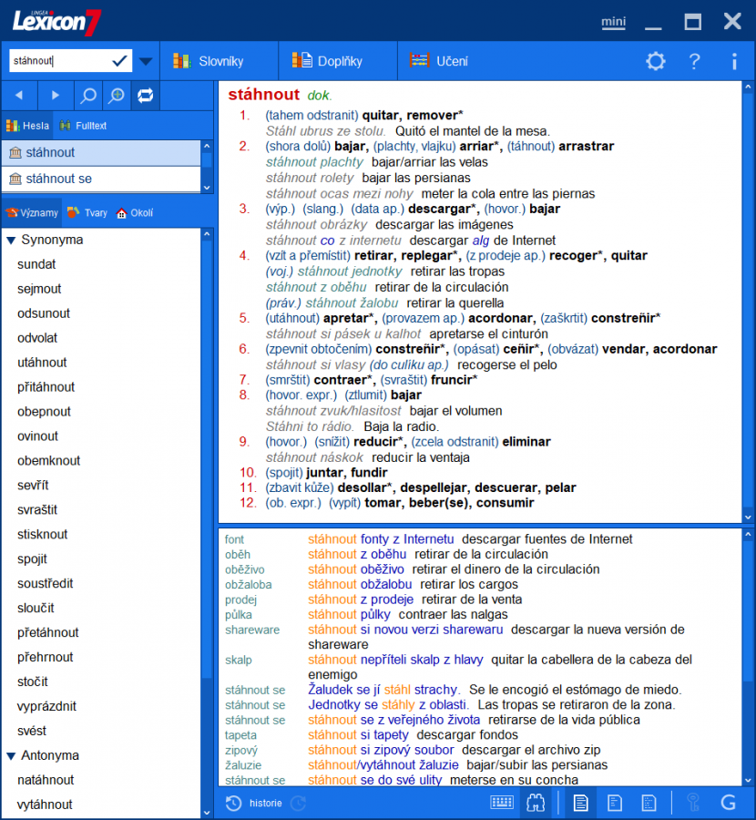Click the Google G icon in status bar
Viewport: 756px width, 820px height.
pyautogui.click(x=728, y=803)
